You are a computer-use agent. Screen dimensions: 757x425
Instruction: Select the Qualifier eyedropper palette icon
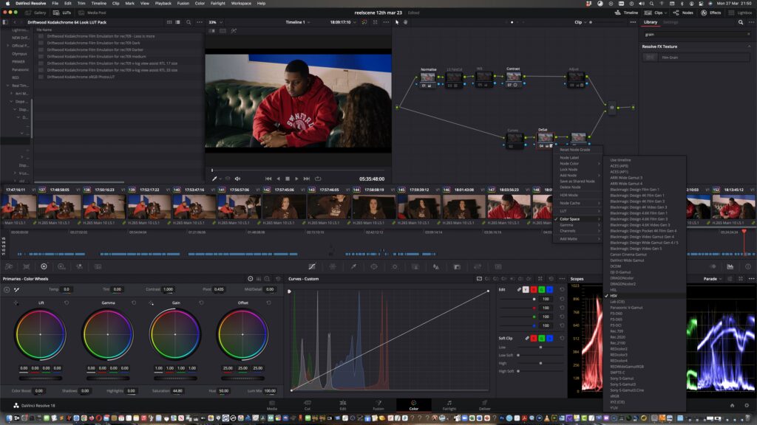click(x=353, y=266)
